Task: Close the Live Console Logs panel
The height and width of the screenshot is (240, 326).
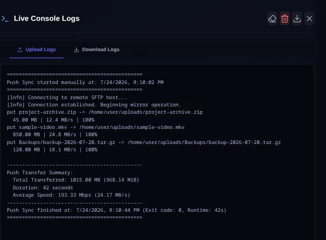Action: [x=309, y=19]
